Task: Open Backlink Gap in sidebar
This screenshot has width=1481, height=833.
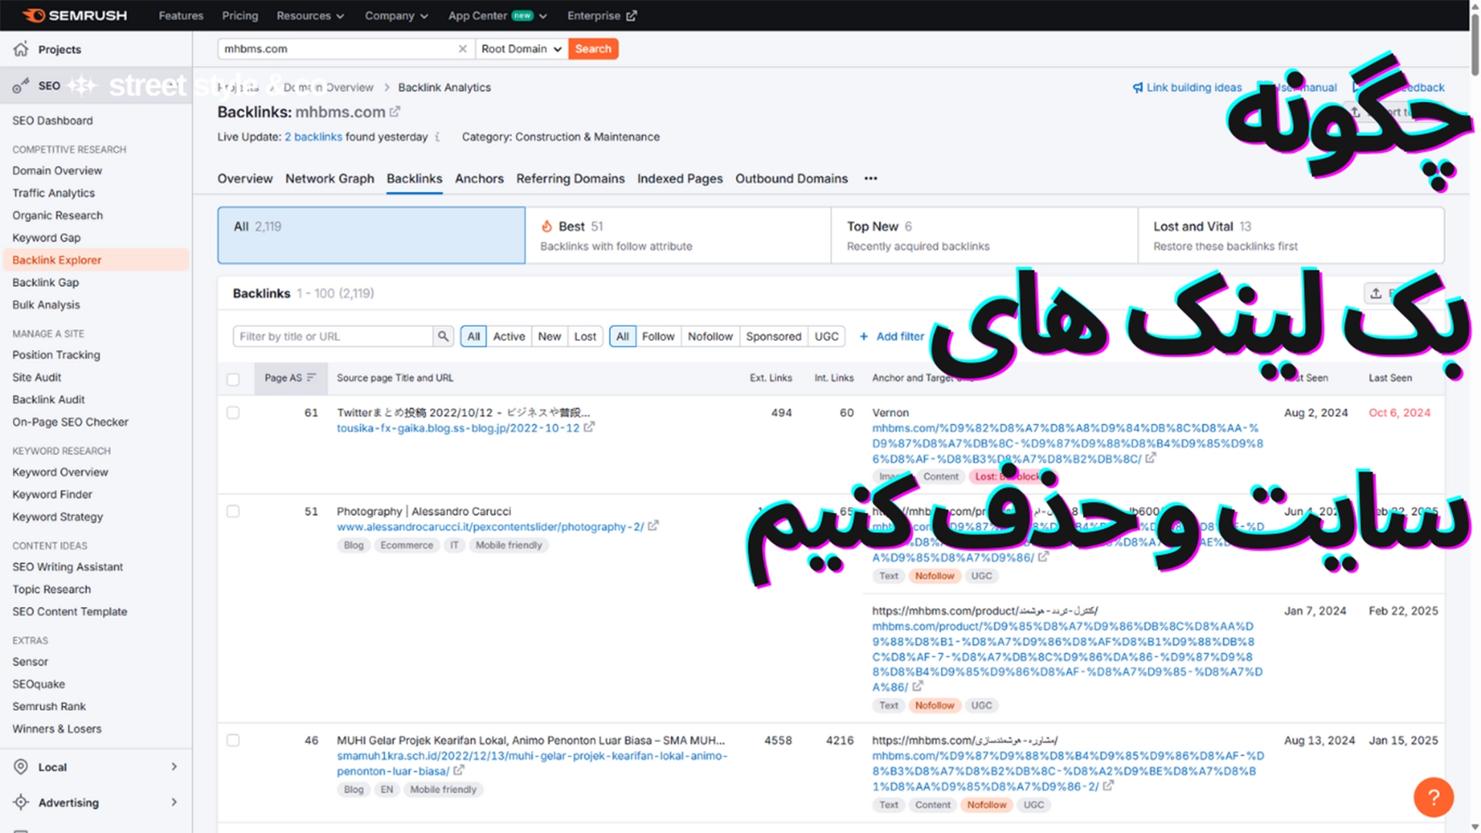Action: (46, 282)
